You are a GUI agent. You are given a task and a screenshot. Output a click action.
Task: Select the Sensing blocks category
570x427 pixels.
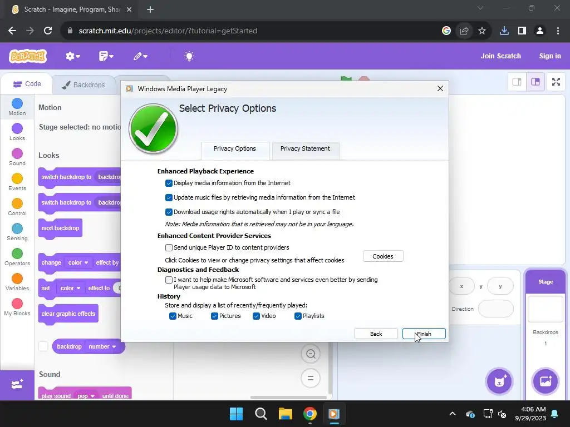click(x=17, y=232)
